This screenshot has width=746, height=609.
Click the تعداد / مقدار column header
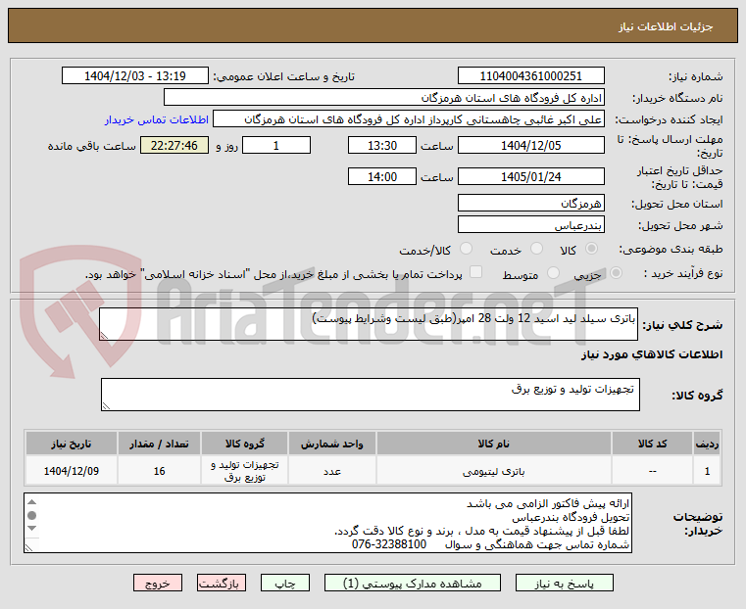click(x=159, y=444)
